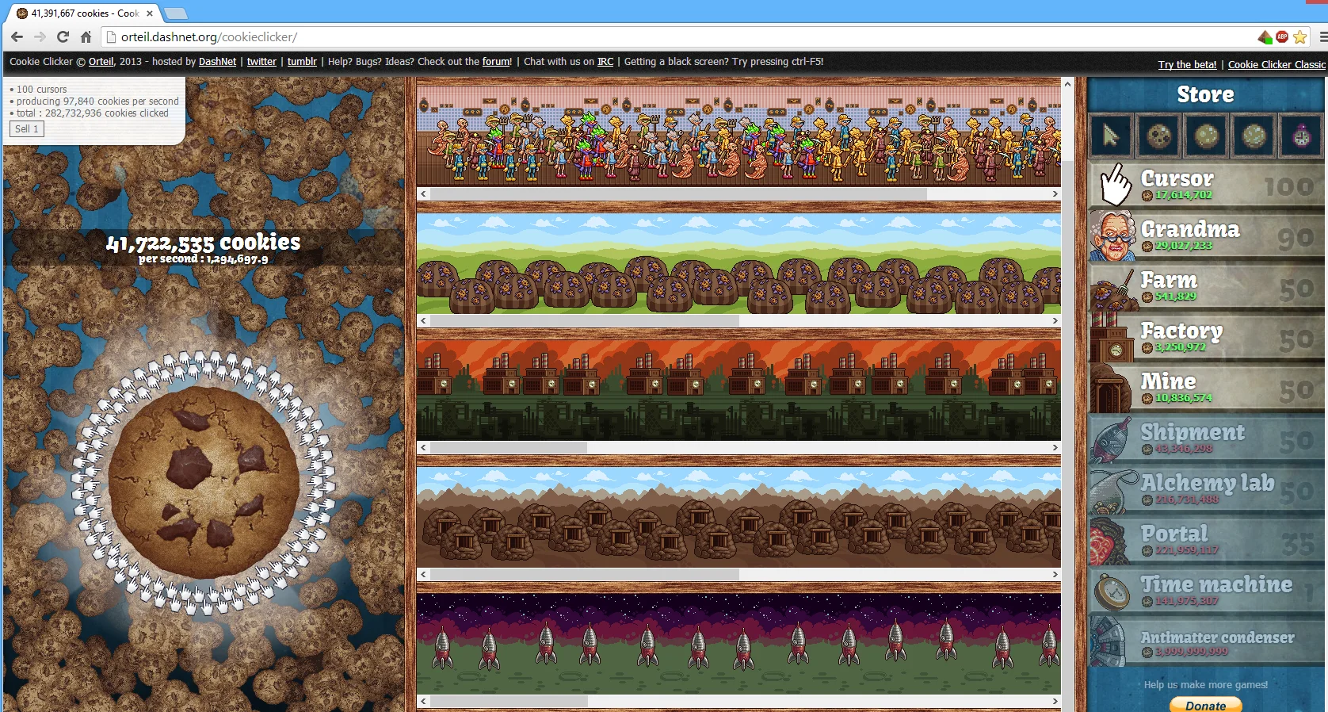Close the Cookie Clicker browser tab
The image size is (1328, 712).
click(150, 13)
